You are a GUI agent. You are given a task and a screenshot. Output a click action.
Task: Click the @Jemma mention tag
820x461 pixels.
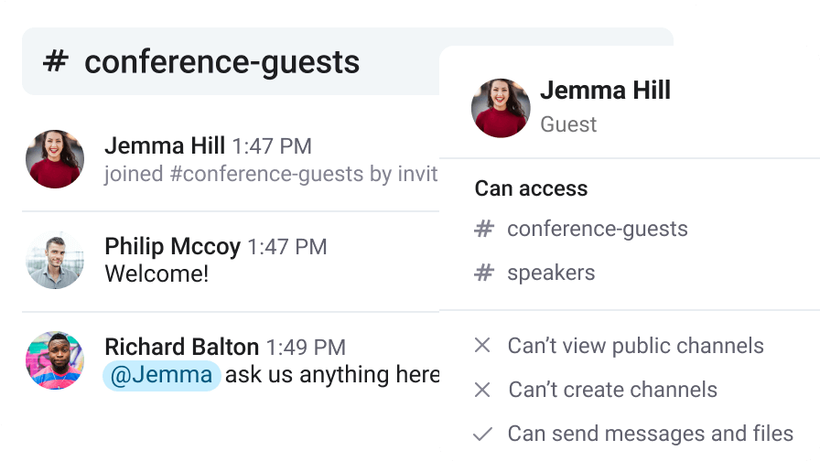click(161, 375)
